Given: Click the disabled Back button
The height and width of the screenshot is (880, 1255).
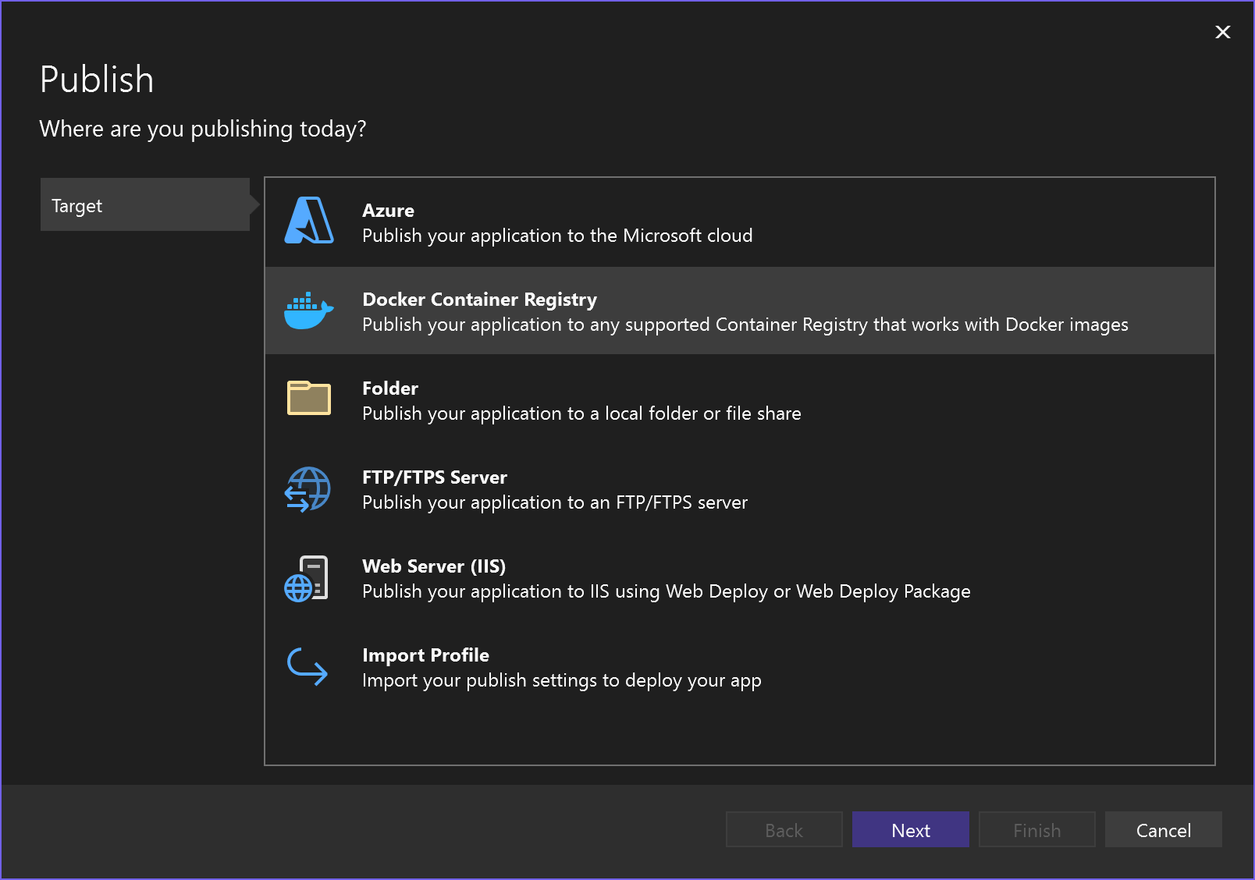Looking at the screenshot, I should pos(784,829).
